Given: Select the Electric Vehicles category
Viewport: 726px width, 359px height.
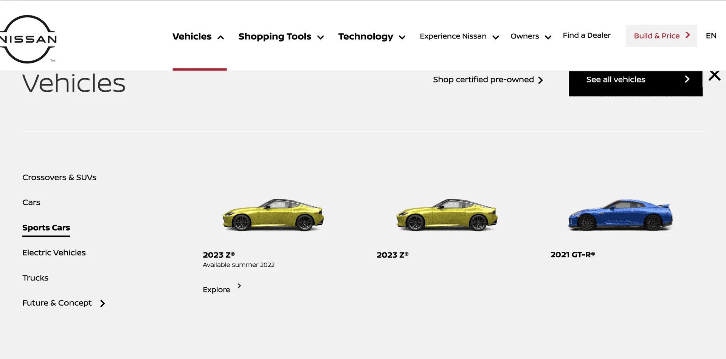Looking at the screenshot, I should click(54, 252).
